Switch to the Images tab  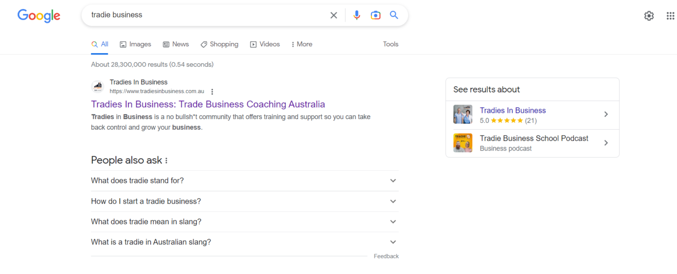coord(135,44)
